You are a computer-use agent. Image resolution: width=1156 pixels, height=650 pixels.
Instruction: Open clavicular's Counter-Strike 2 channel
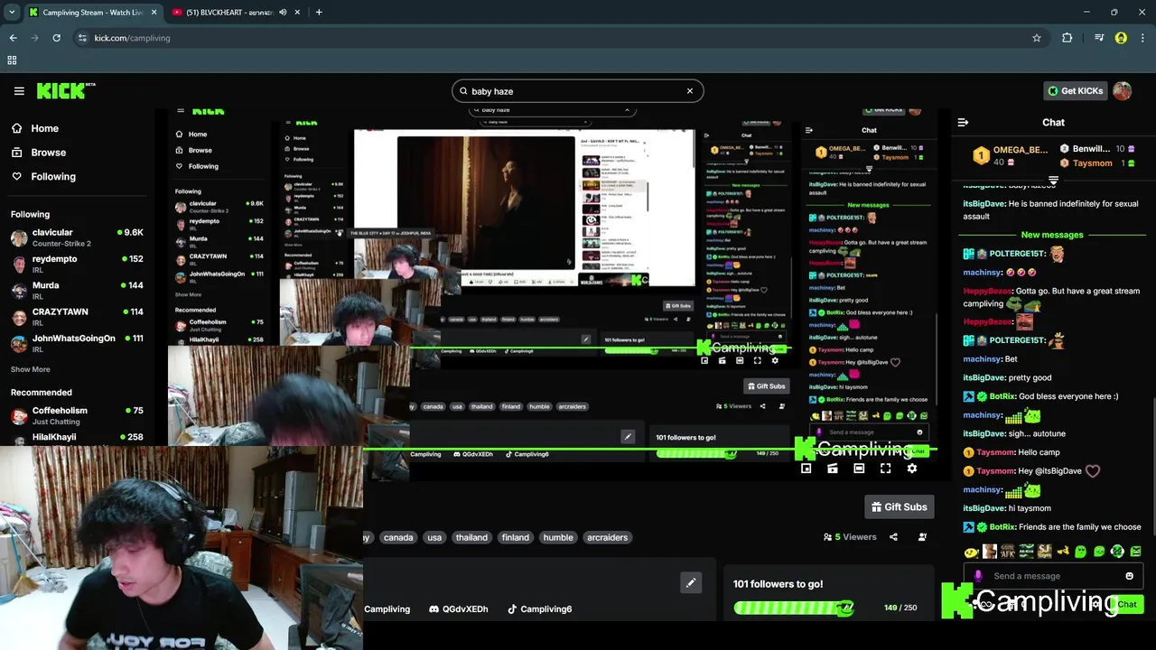click(x=78, y=237)
